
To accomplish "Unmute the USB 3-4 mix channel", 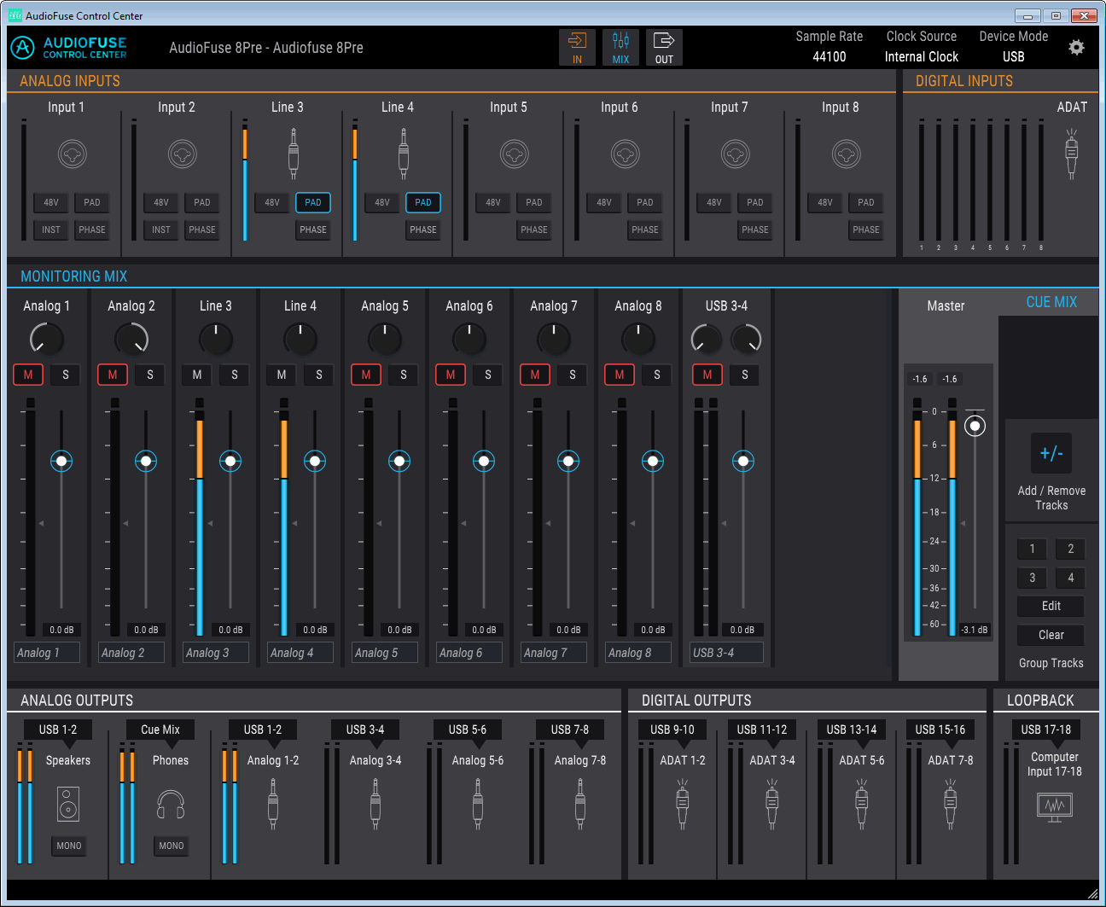I will click(707, 375).
